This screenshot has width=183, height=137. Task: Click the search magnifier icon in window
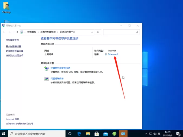tap(137, 32)
